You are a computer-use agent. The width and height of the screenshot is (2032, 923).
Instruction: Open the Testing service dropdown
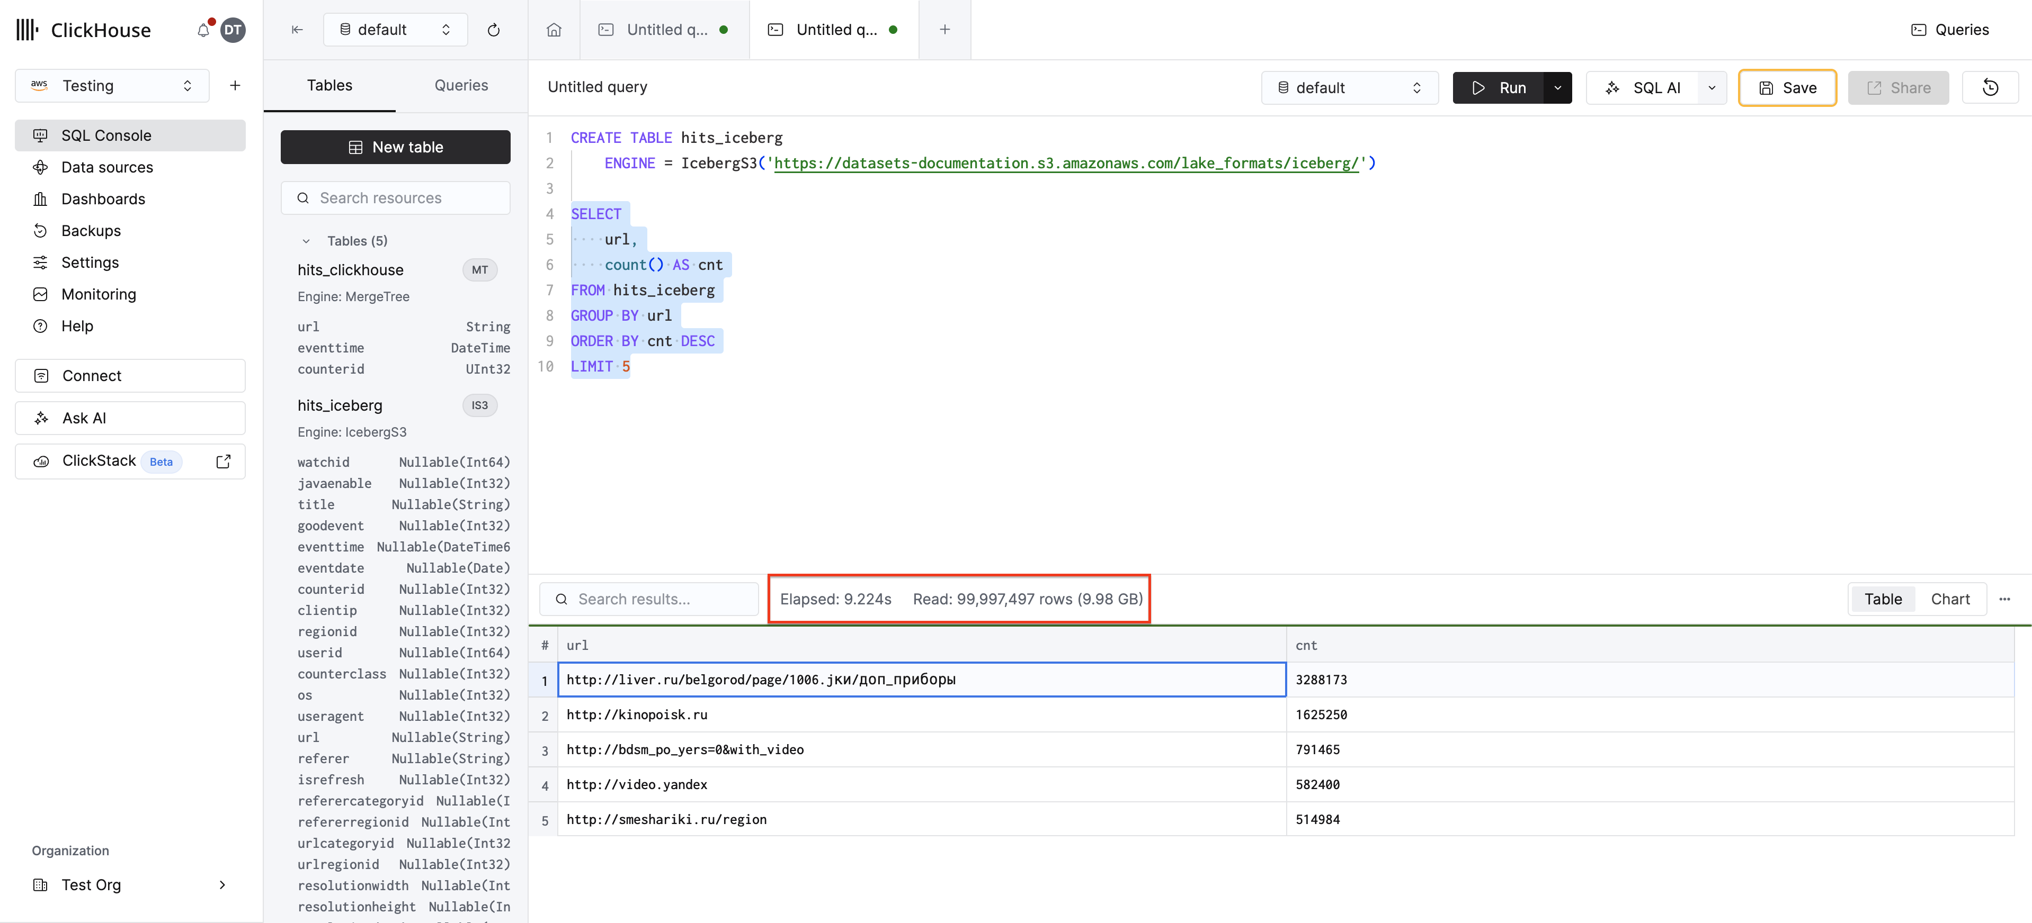[112, 85]
